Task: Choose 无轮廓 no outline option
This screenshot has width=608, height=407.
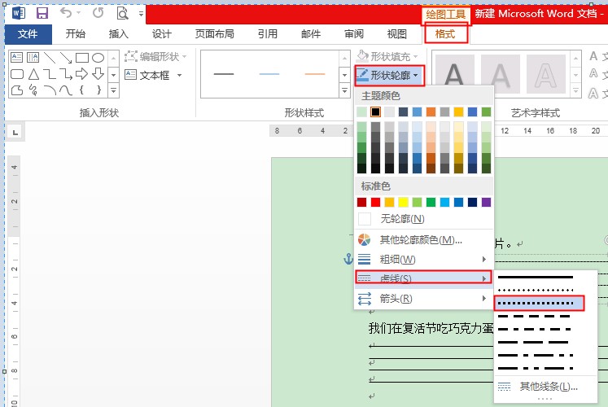Action: coord(402,219)
